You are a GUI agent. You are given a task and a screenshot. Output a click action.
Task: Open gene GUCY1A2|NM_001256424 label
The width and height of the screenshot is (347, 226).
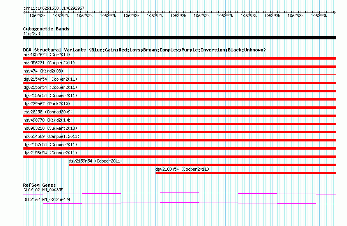47,200
